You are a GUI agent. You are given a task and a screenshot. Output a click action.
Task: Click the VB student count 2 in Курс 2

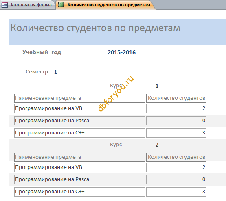click(x=176, y=167)
